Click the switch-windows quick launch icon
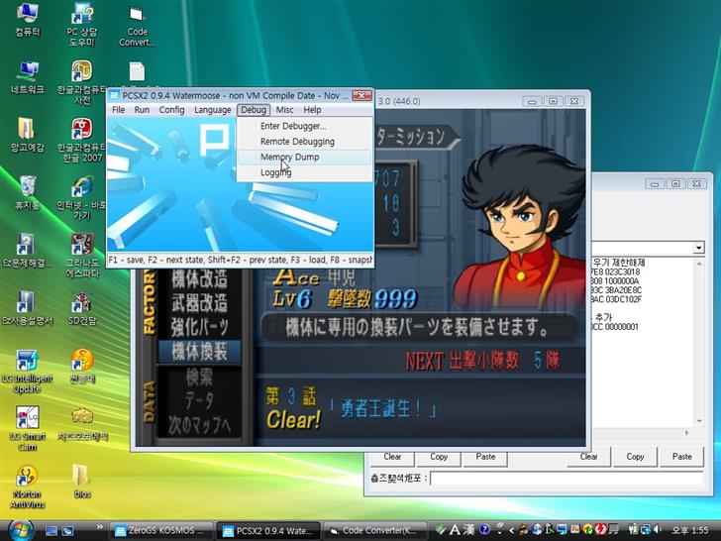721x541 pixels. click(67, 531)
